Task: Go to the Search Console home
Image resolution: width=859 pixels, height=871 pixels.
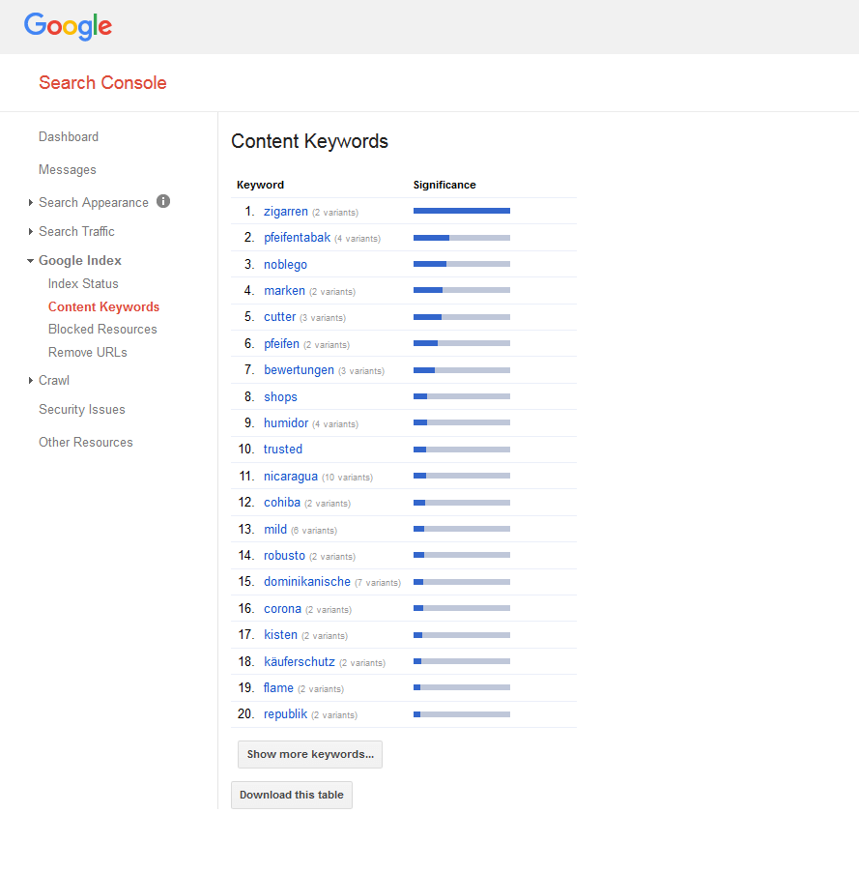Action: click(x=101, y=83)
